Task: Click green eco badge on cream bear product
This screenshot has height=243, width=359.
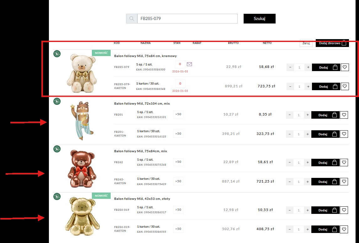Action: tap(57, 54)
